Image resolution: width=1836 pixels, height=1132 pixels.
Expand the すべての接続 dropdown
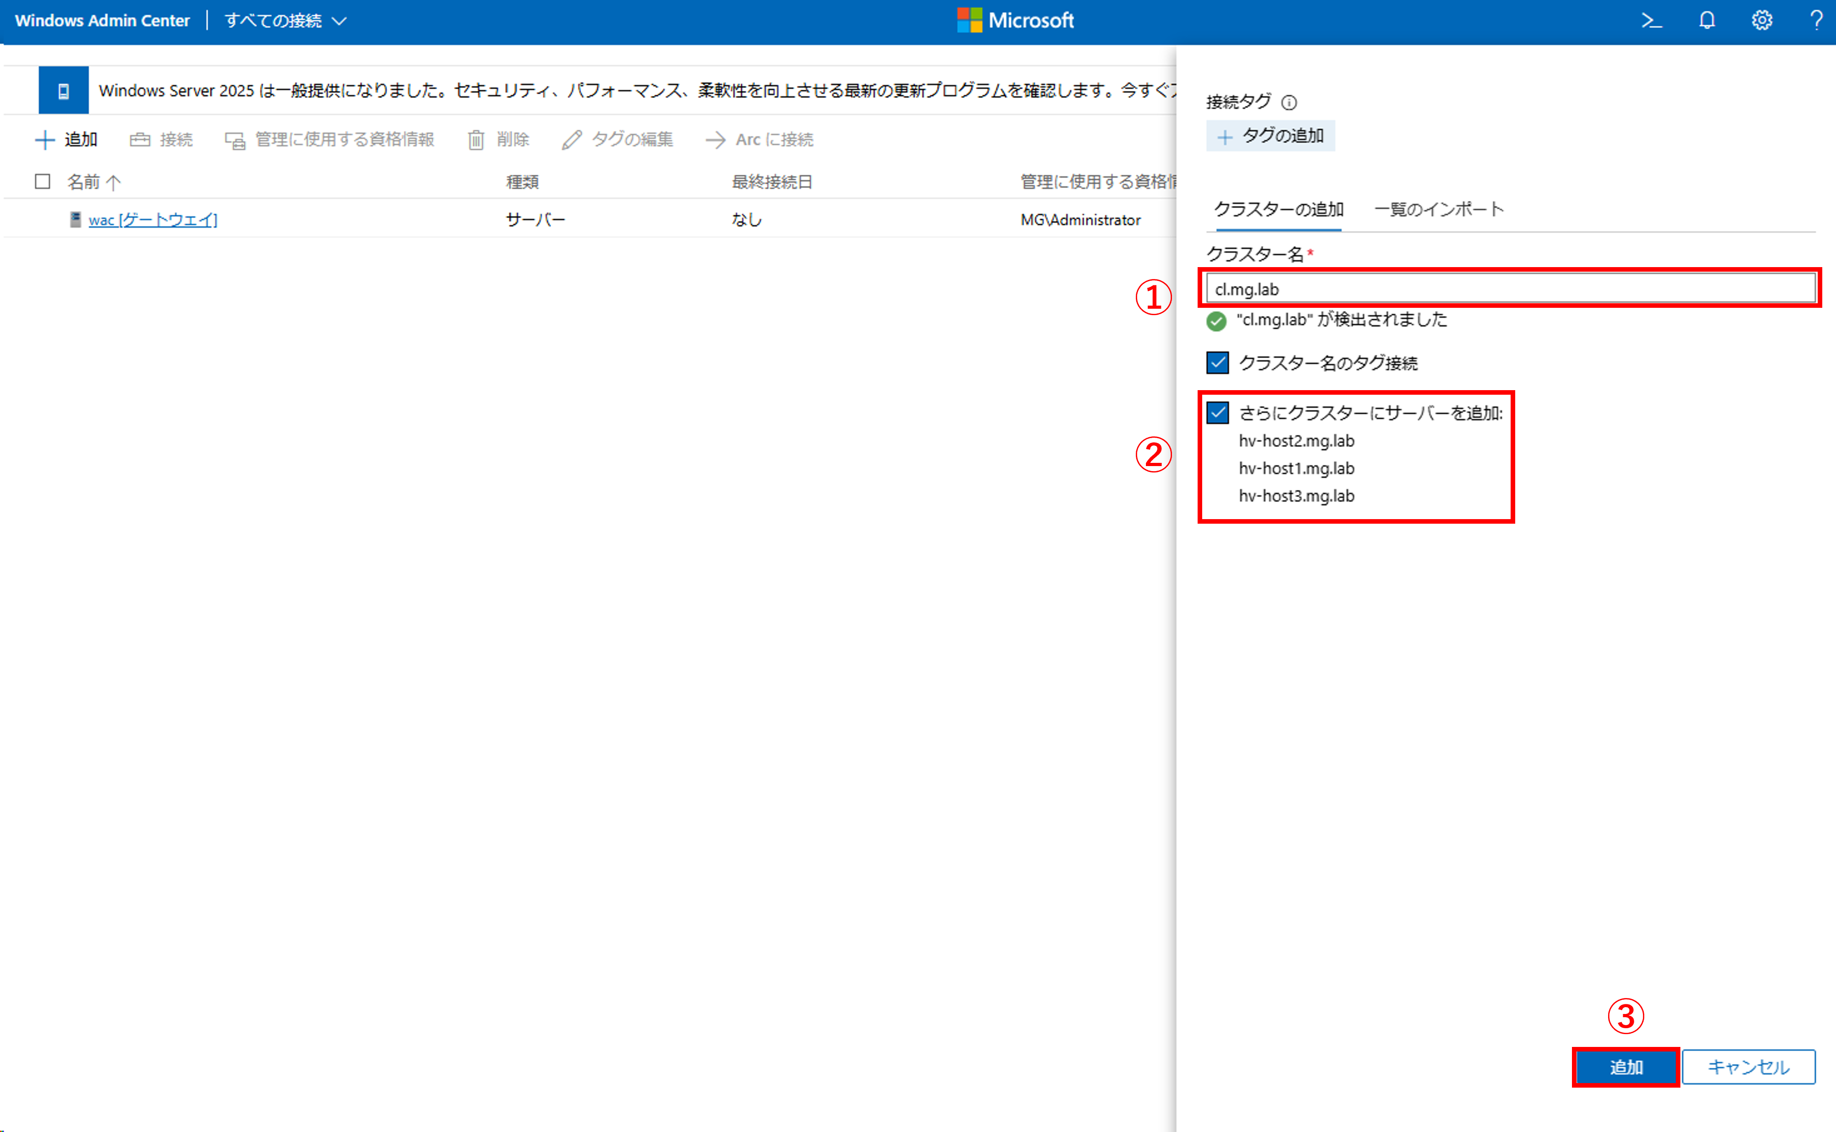pyautogui.click(x=286, y=21)
